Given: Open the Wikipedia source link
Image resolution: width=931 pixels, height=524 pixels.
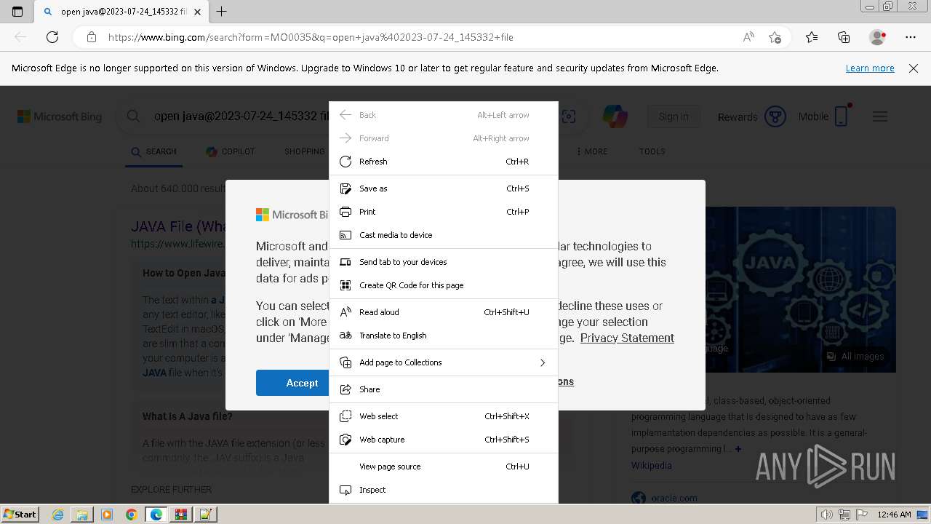Looking at the screenshot, I should pos(652,466).
